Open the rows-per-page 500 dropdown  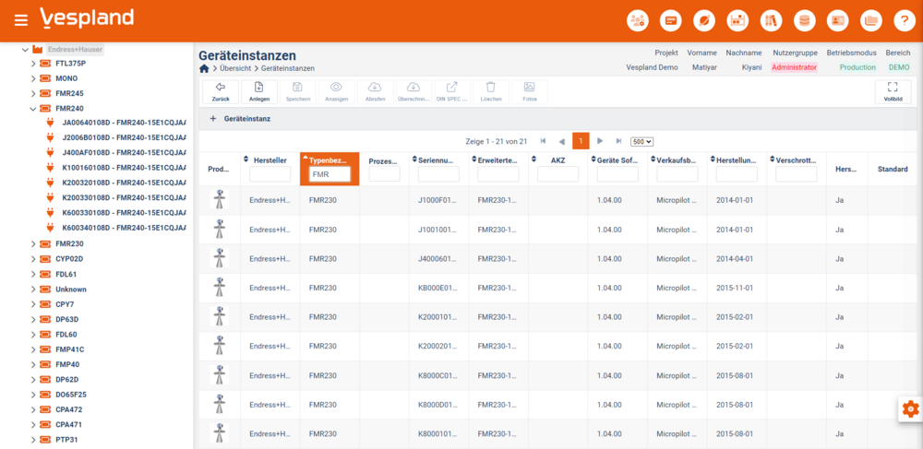(641, 142)
